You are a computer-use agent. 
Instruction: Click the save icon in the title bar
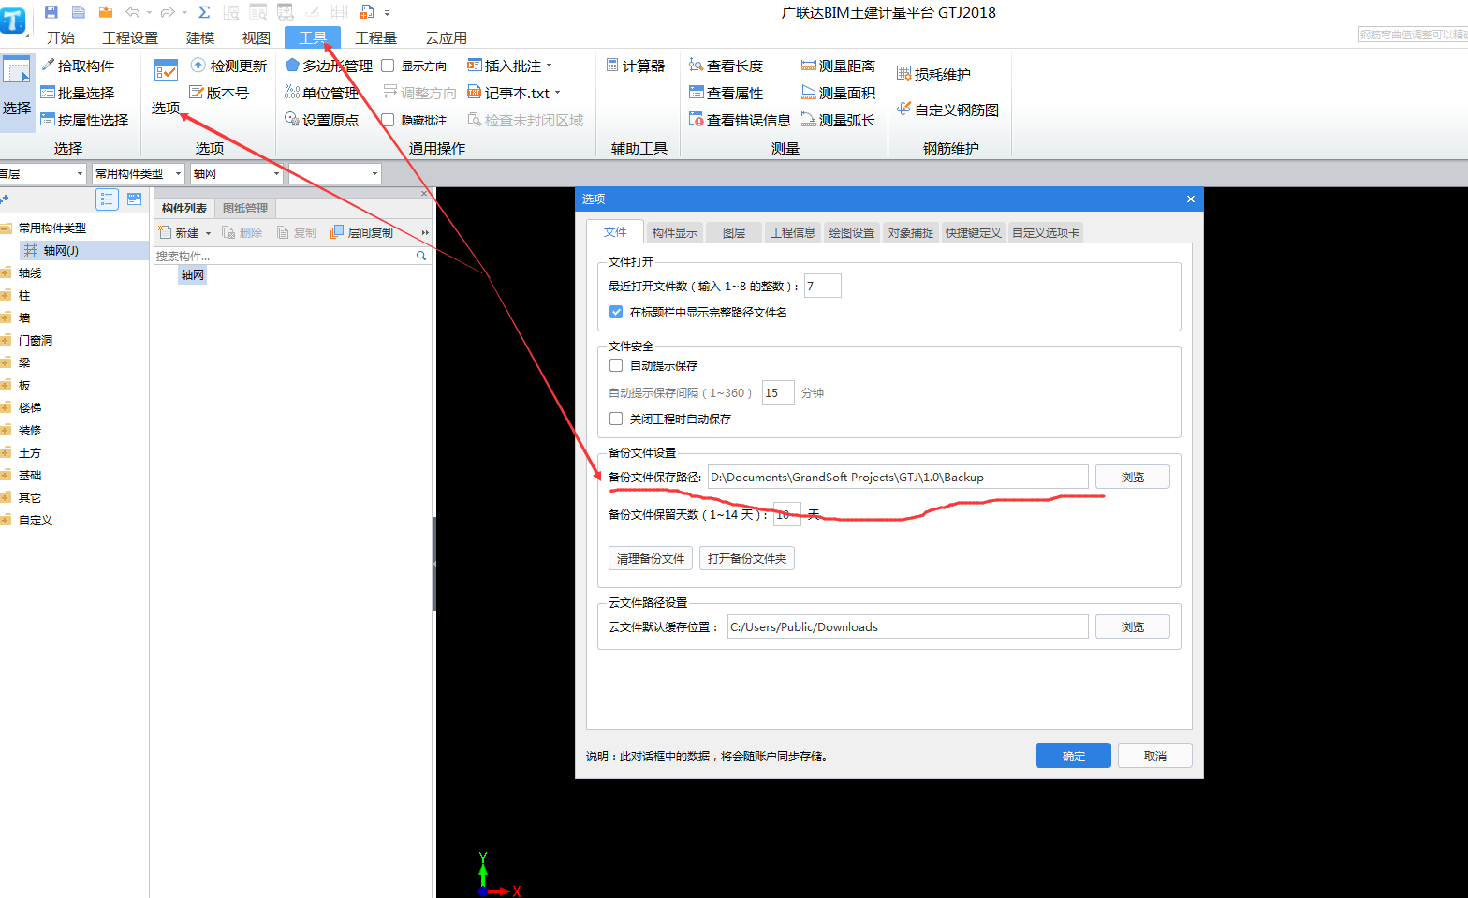click(x=51, y=12)
